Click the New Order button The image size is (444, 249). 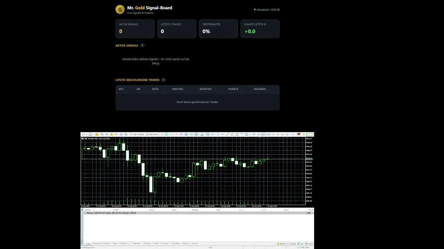click(x=152, y=134)
